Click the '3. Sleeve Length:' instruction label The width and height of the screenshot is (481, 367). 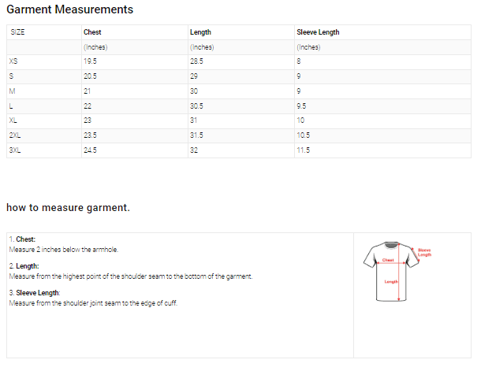coord(34,293)
